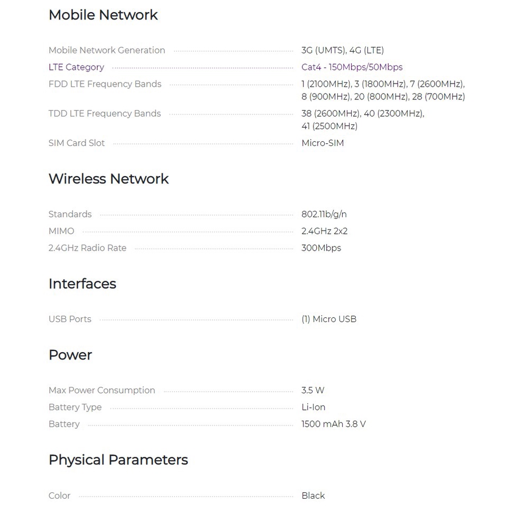
Task: Click the Power section heading
Action: (x=70, y=355)
